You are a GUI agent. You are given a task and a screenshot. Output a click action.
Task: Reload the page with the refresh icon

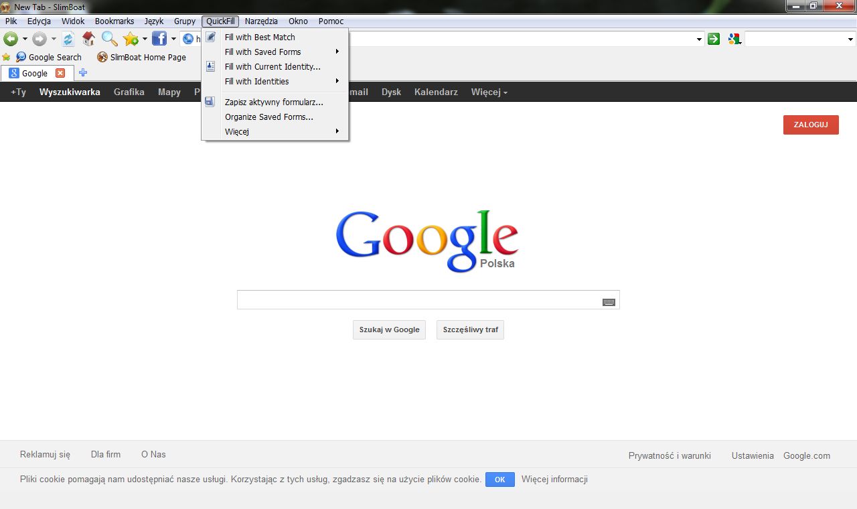pyautogui.click(x=68, y=39)
